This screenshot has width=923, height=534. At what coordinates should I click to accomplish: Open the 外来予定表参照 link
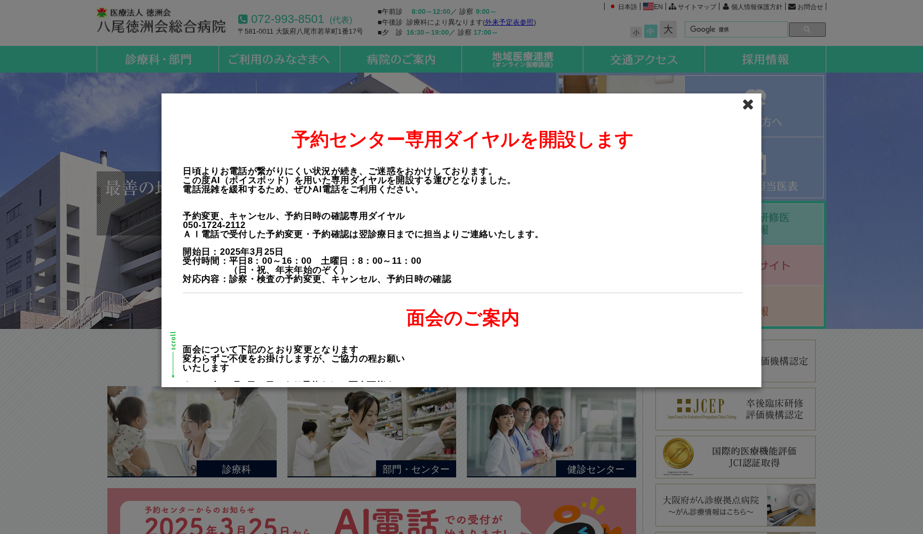click(x=509, y=22)
